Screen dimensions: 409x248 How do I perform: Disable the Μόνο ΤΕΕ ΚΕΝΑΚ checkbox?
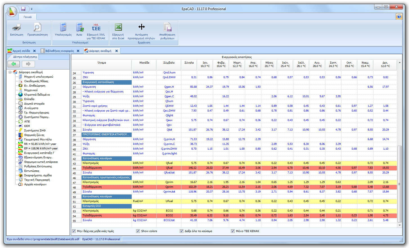pos(233,231)
